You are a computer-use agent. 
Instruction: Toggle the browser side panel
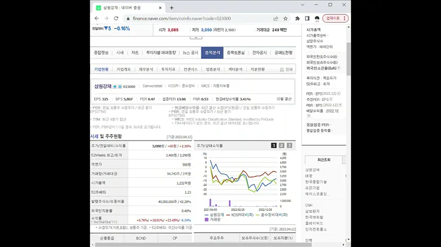click(x=307, y=18)
